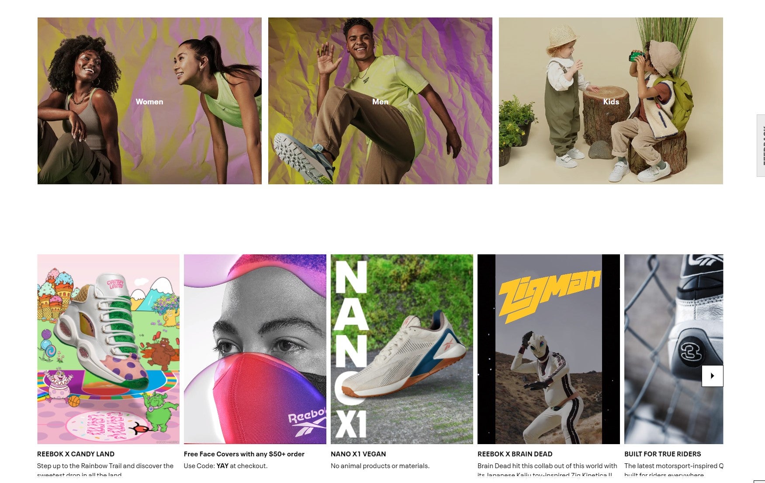The height and width of the screenshot is (483, 765).
Task: Open the Zigman Brain Dead image
Action: (x=549, y=349)
